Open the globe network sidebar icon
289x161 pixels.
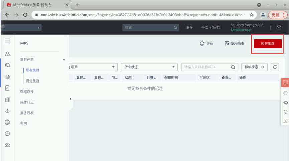click(7, 122)
